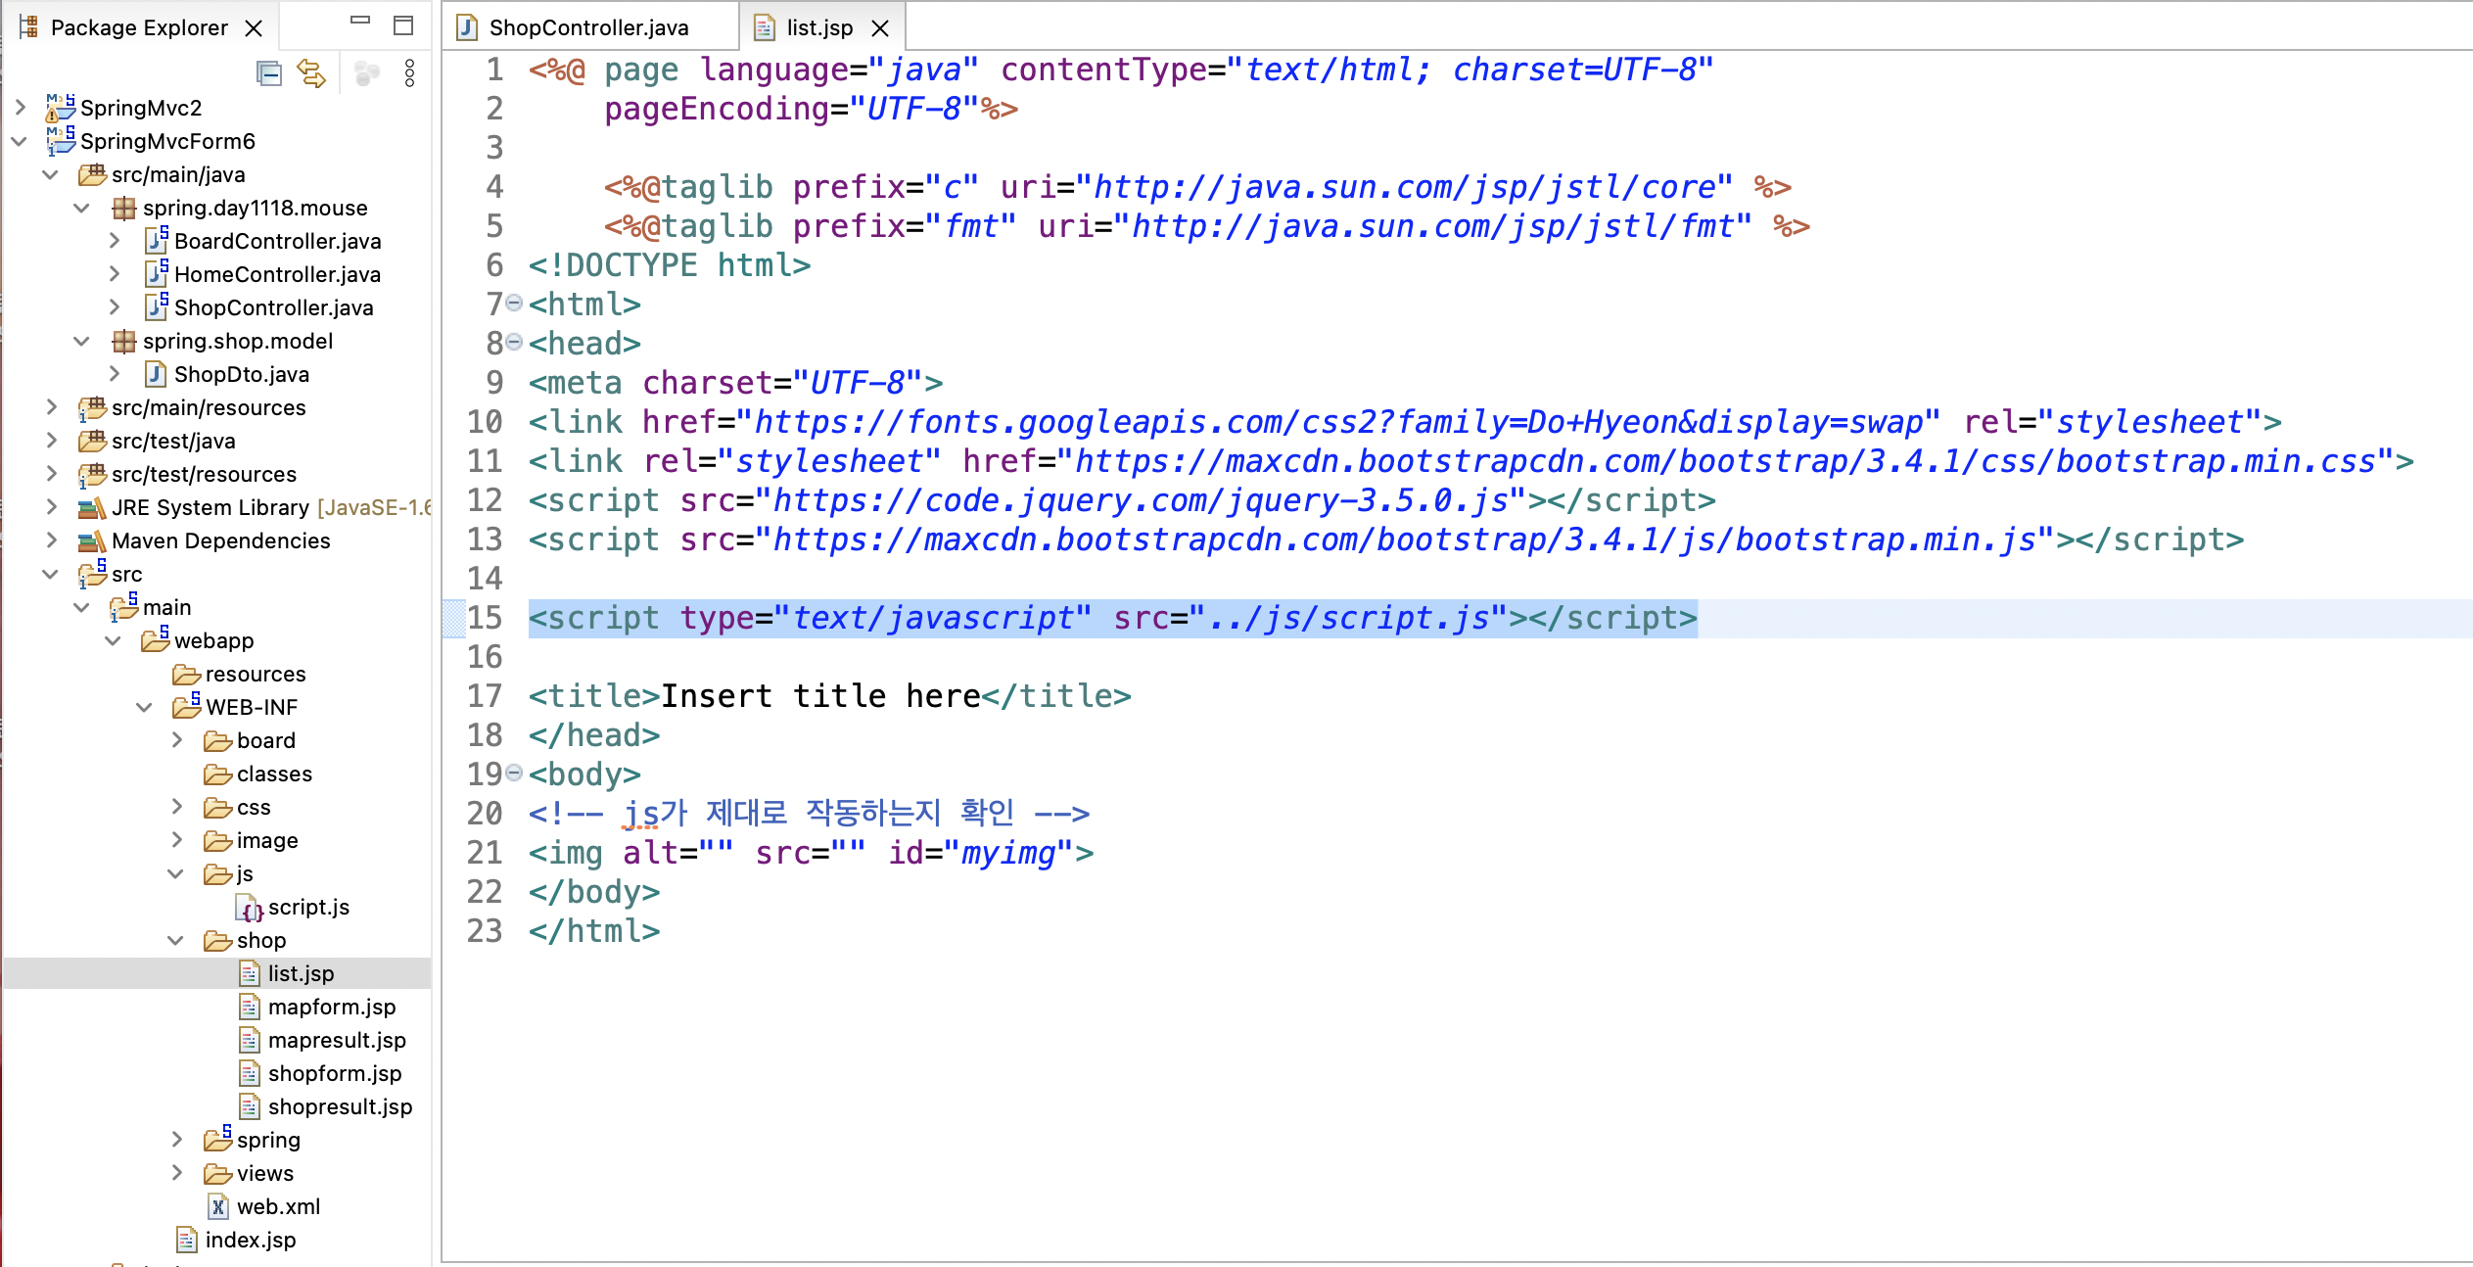
Task: Click the ShopDto.java class icon
Action: (155, 375)
